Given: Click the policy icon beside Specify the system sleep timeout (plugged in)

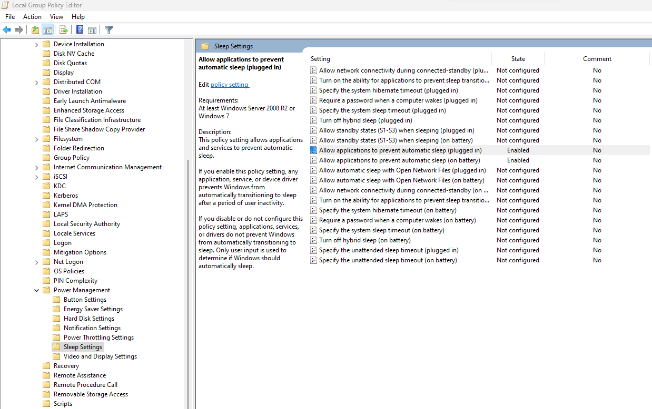Looking at the screenshot, I should click(x=314, y=110).
